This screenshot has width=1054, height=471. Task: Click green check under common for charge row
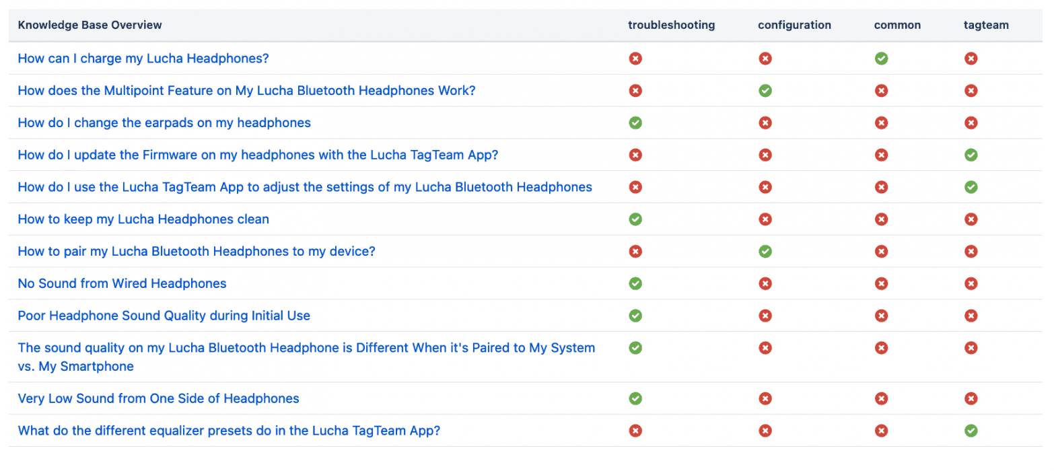pyautogui.click(x=881, y=59)
